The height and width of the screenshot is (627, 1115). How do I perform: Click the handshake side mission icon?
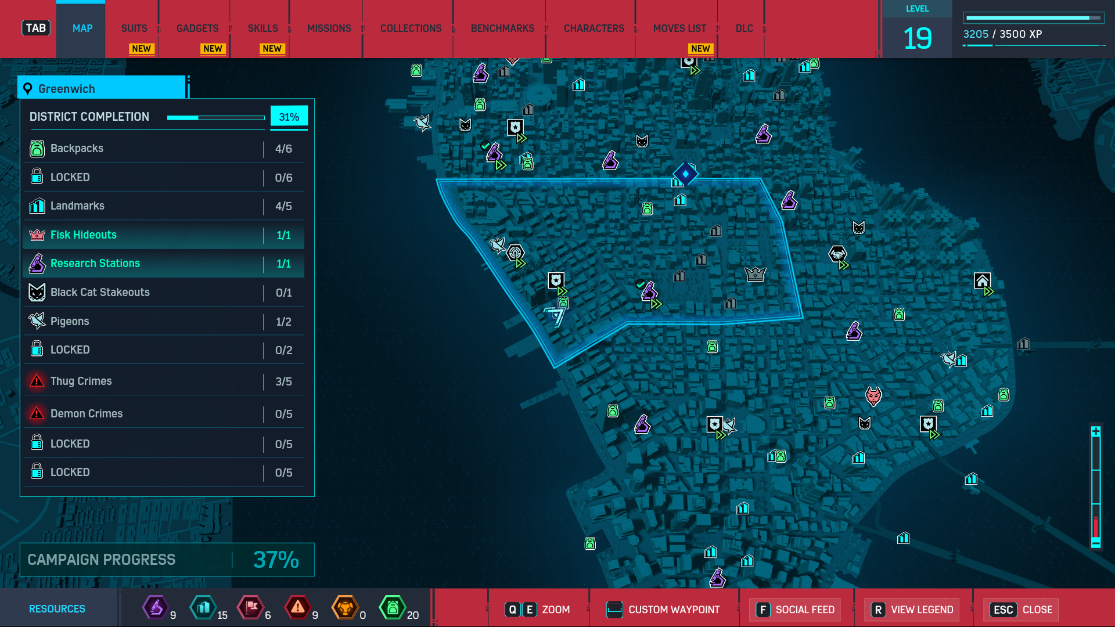pos(837,254)
